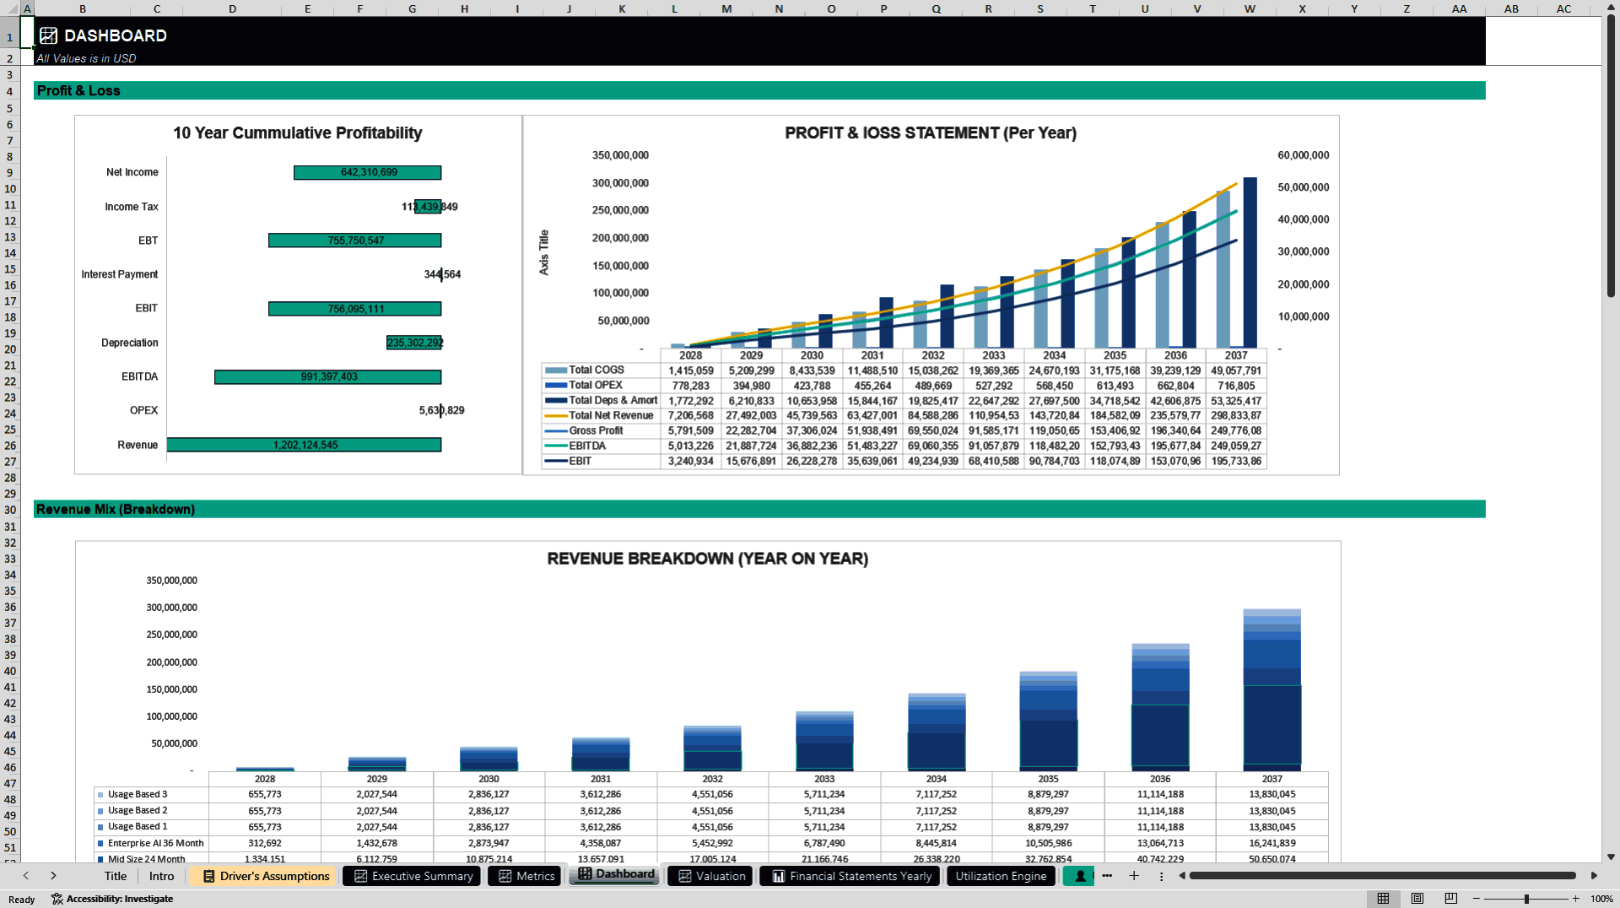Click horizontal scrollbar right arrow
Image resolution: width=1620 pixels, height=908 pixels.
click(1594, 876)
